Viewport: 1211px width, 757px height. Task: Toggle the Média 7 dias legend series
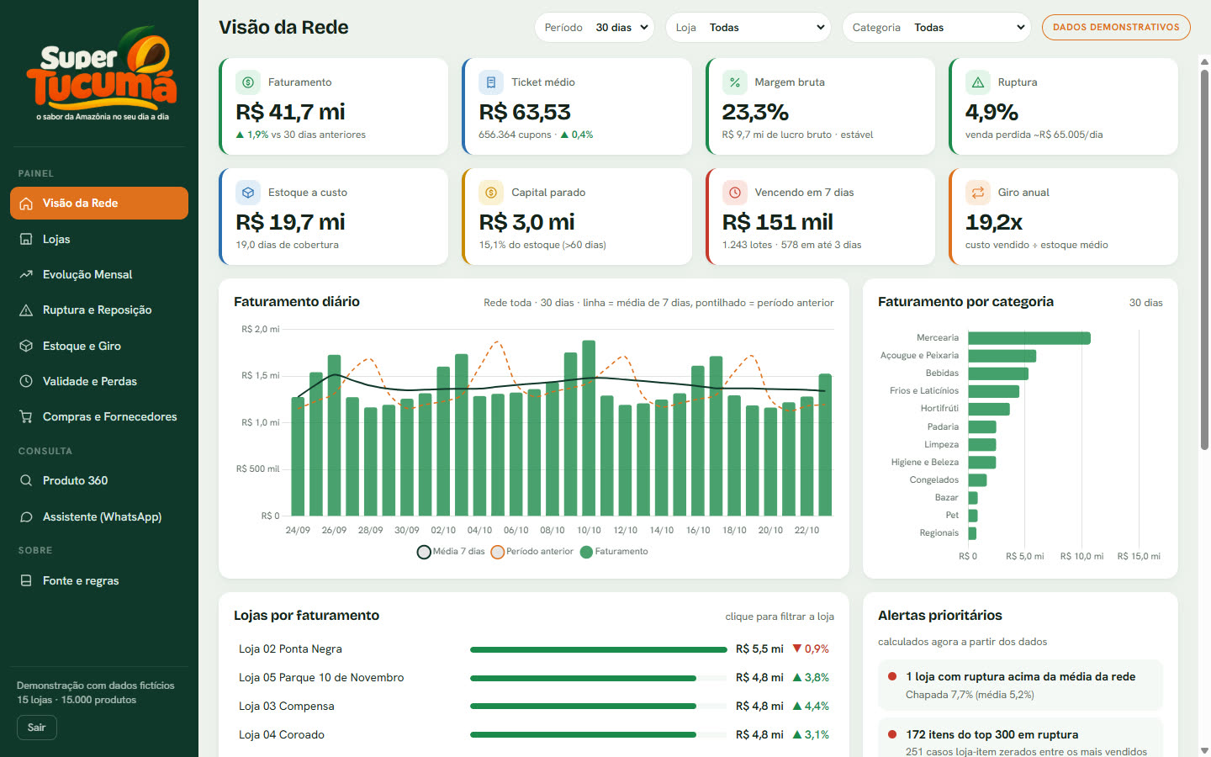click(x=451, y=552)
